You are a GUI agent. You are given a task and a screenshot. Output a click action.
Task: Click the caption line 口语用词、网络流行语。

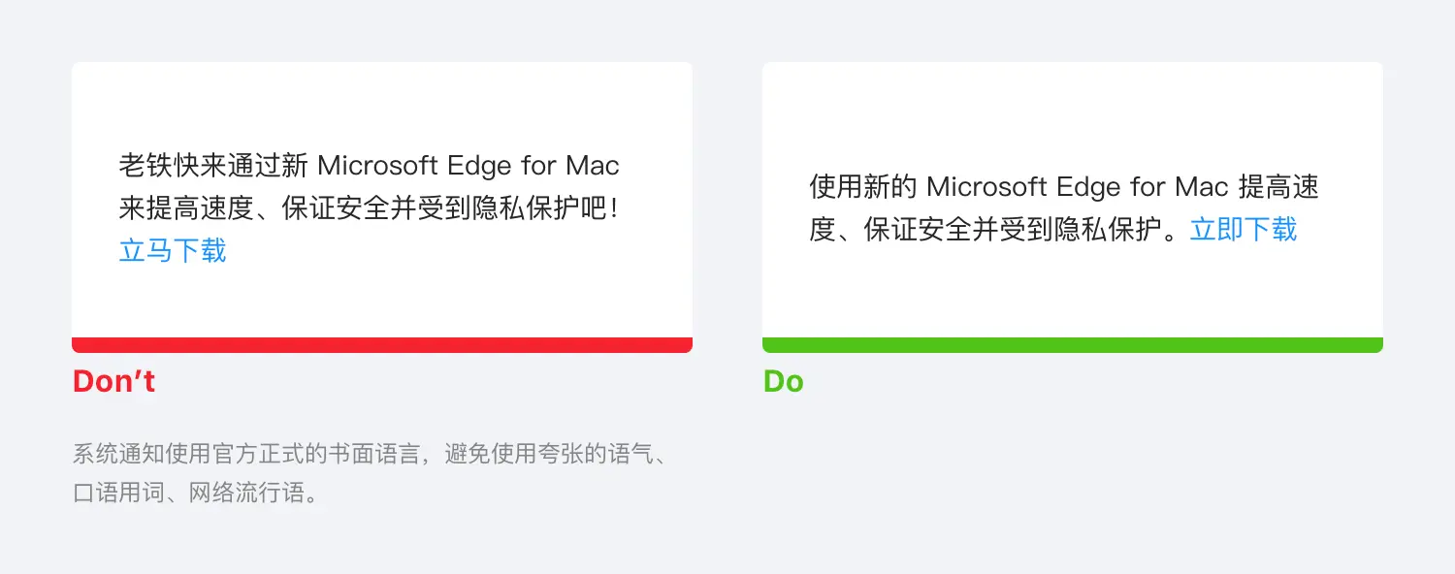(x=196, y=492)
